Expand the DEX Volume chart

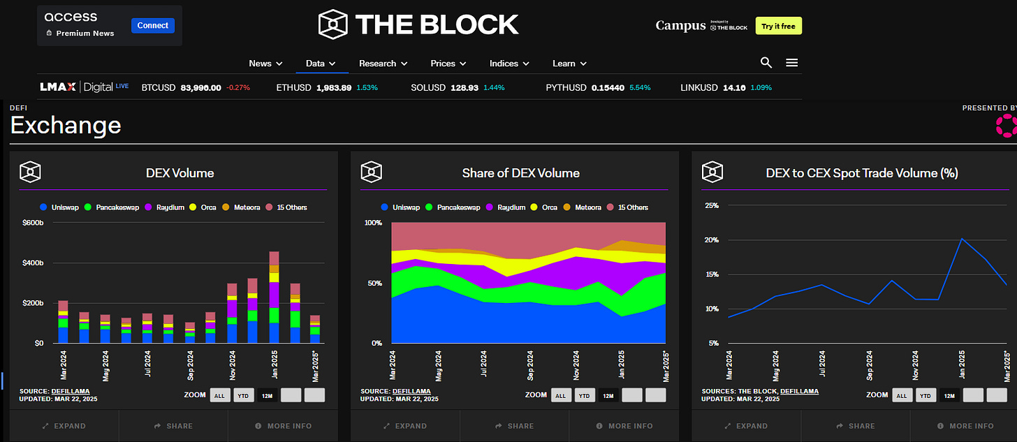[x=64, y=426]
